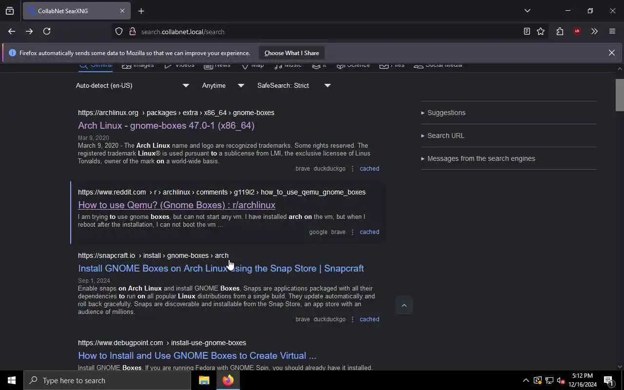Image resolution: width=624 pixels, height=390 pixels.
Task: Click the Type here to search box
Action: click(x=107, y=380)
